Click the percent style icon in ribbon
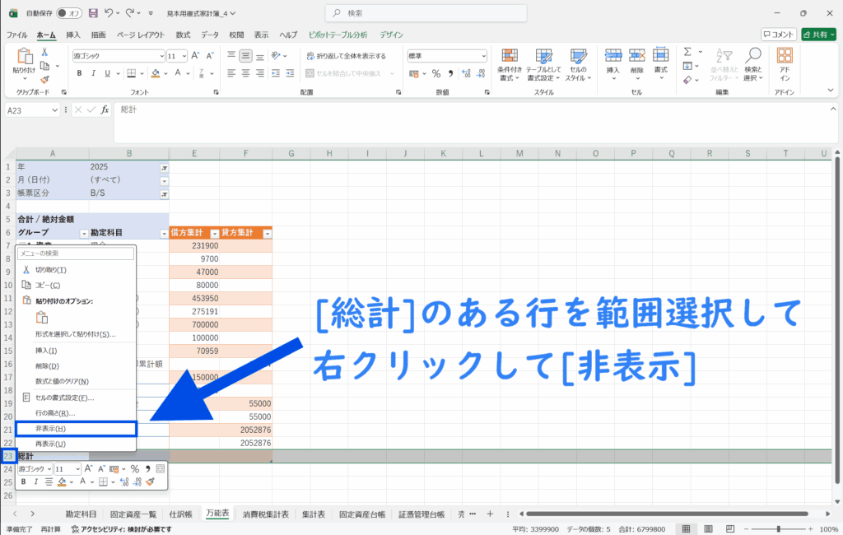 click(x=436, y=73)
